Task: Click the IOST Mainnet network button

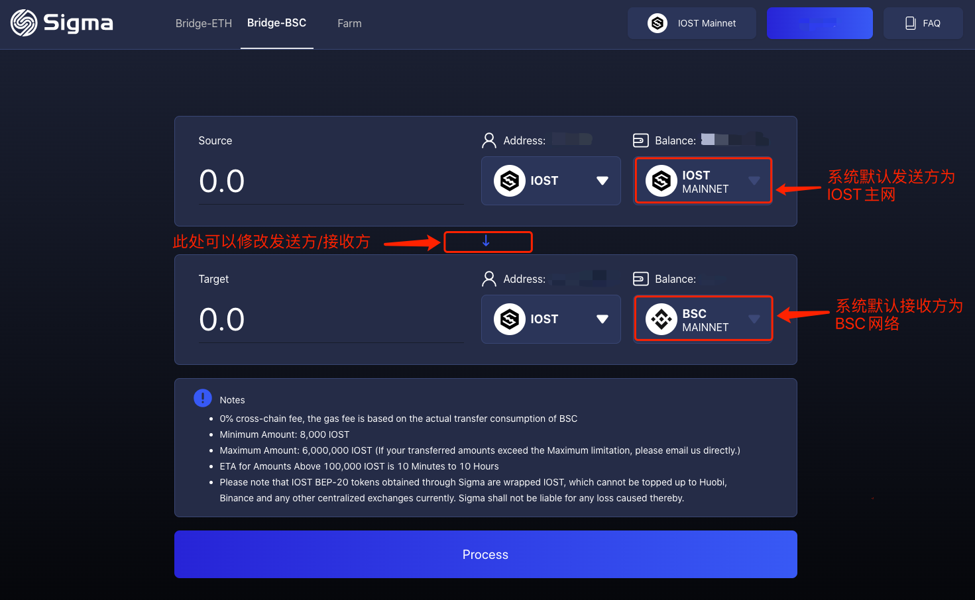Action: point(692,23)
